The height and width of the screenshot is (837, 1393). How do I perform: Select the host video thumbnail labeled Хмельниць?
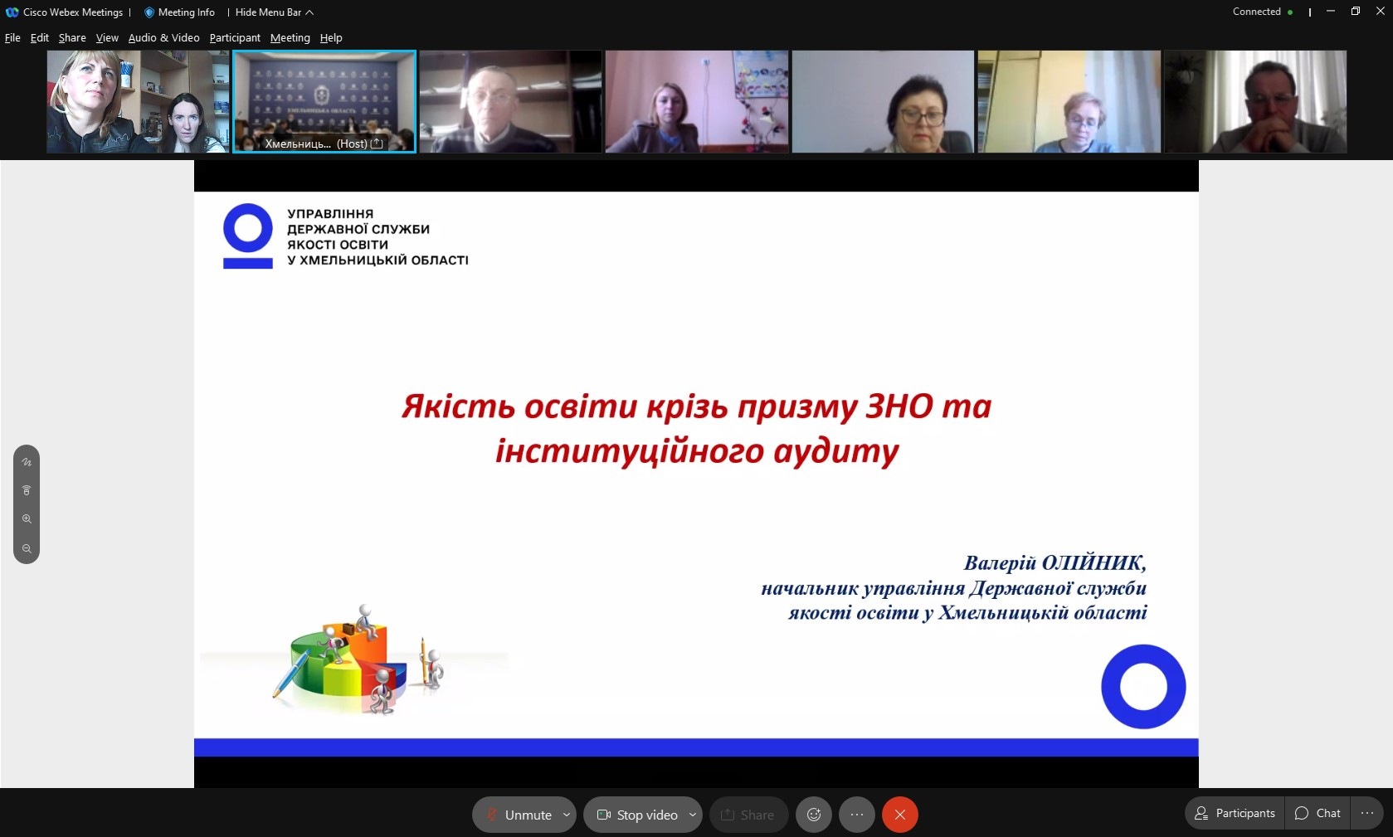pos(324,101)
